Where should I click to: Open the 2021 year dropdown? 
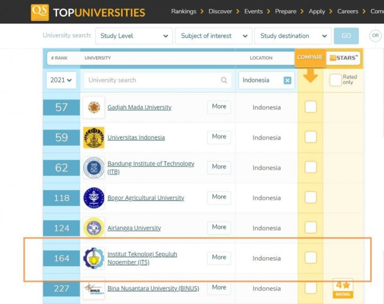(61, 80)
